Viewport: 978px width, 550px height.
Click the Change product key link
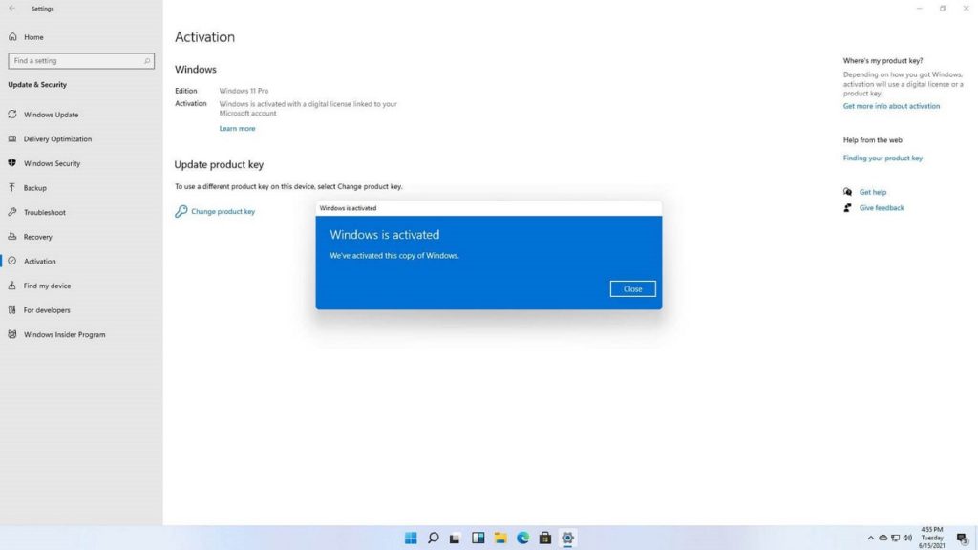pos(223,211)
